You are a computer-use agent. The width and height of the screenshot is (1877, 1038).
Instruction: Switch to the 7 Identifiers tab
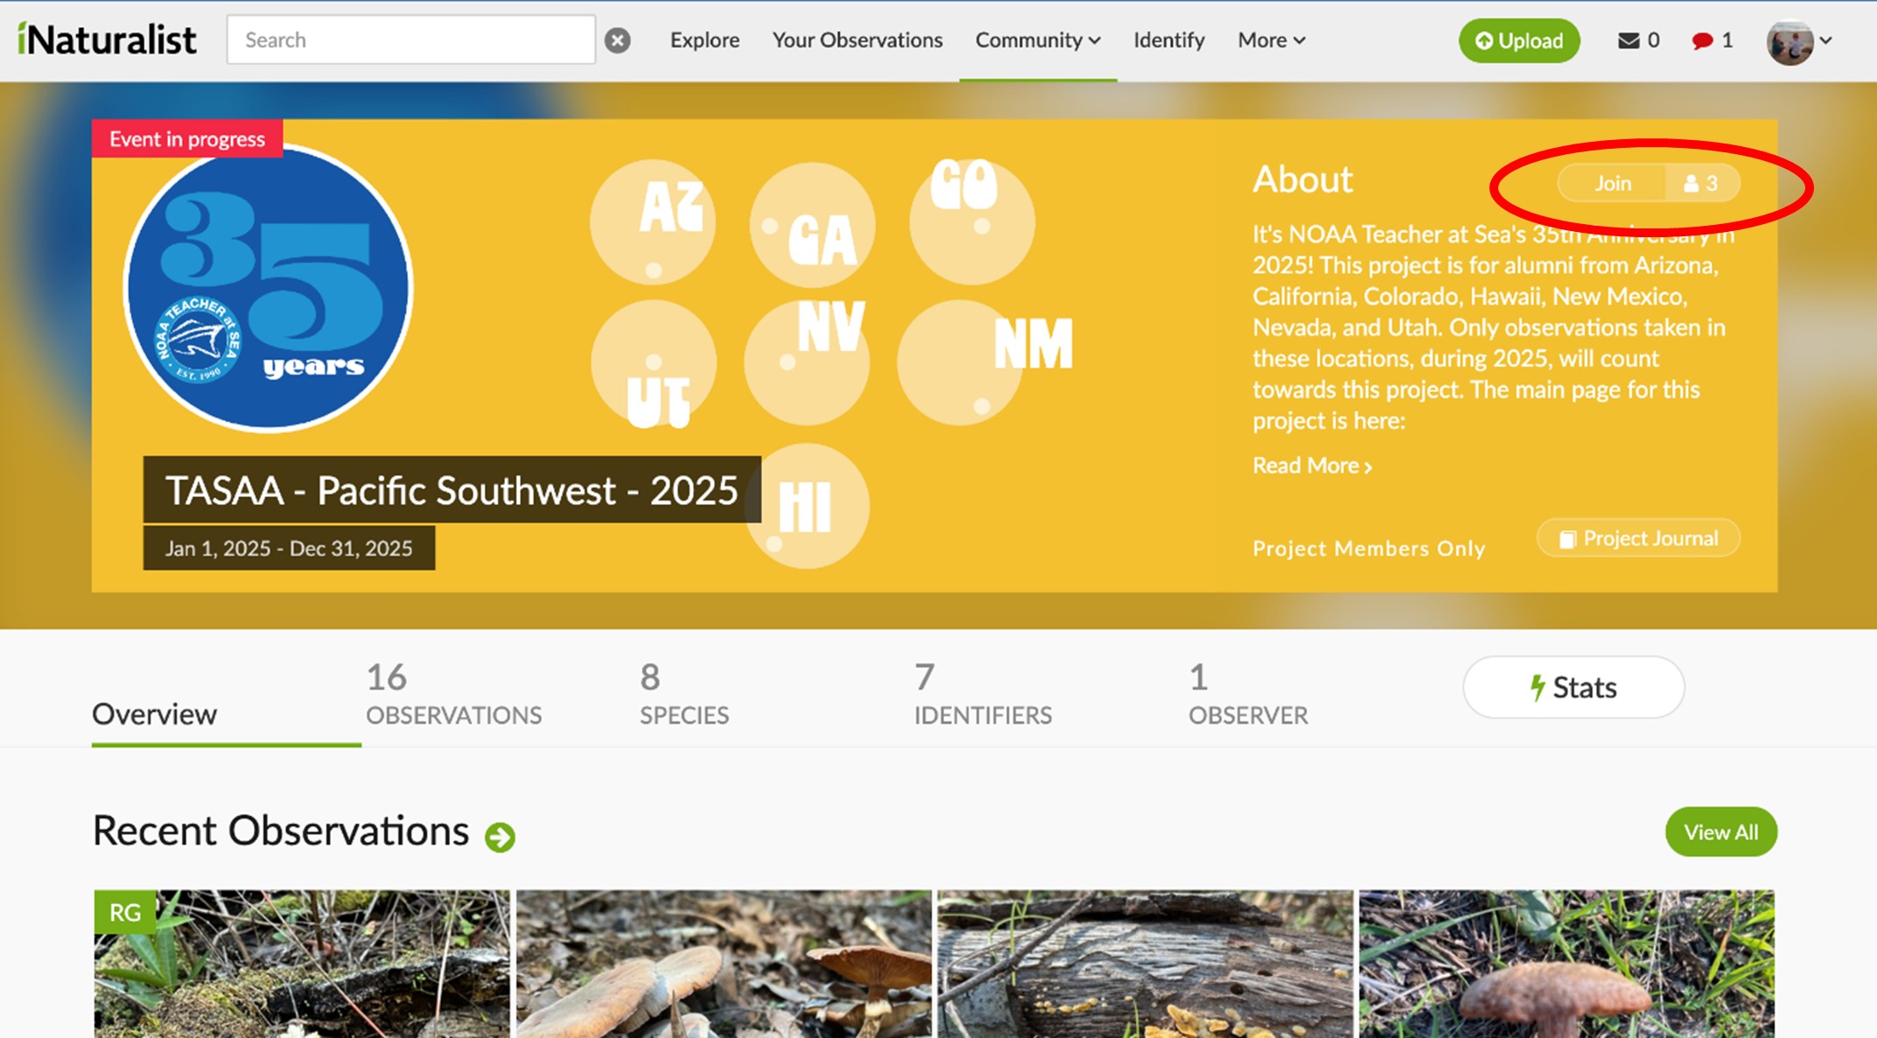click(983, 694)
